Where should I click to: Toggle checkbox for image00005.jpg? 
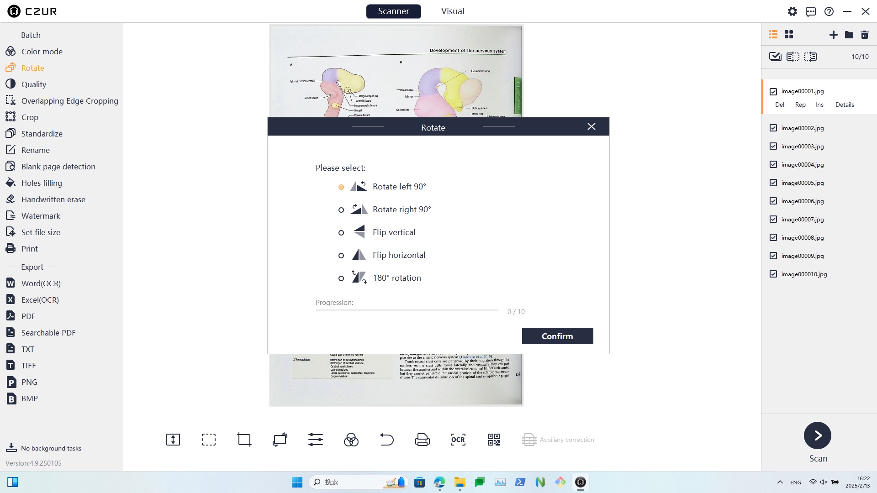[773, 183]
